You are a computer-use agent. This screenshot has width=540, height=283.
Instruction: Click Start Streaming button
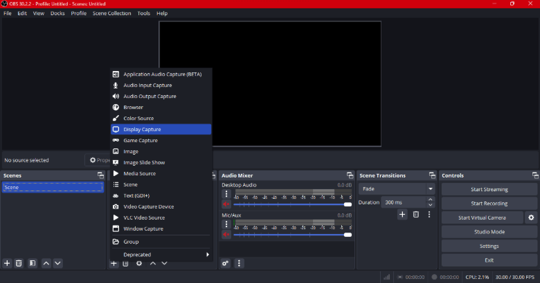tap(489, 189)
